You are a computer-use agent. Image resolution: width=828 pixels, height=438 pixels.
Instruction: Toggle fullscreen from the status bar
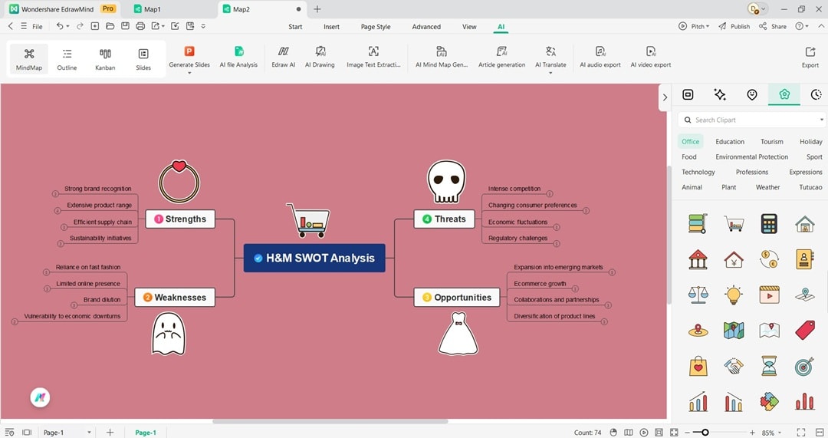pos(801,432)
